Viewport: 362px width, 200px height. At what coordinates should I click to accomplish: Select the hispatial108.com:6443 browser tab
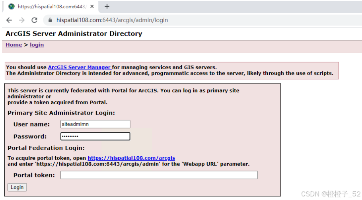[51, 7]
